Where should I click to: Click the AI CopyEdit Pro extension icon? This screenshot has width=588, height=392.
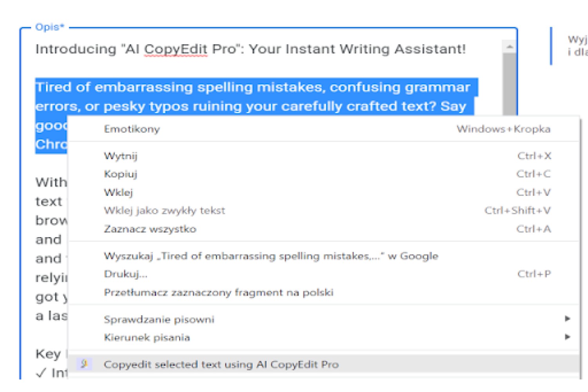click(84, 364)
